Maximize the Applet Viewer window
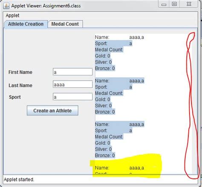The image size is (202, 187). point(174,4)
